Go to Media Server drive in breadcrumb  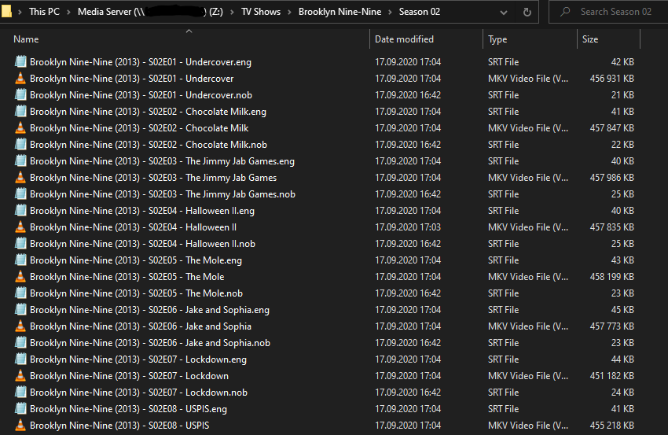click(150, 12)
